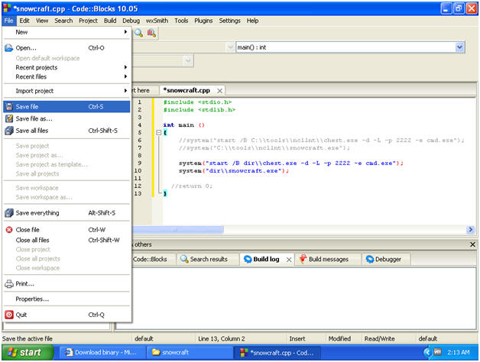Viewport: 480px width, 362px height.
Task: Expand the New submenu
Action: (66, 32)
